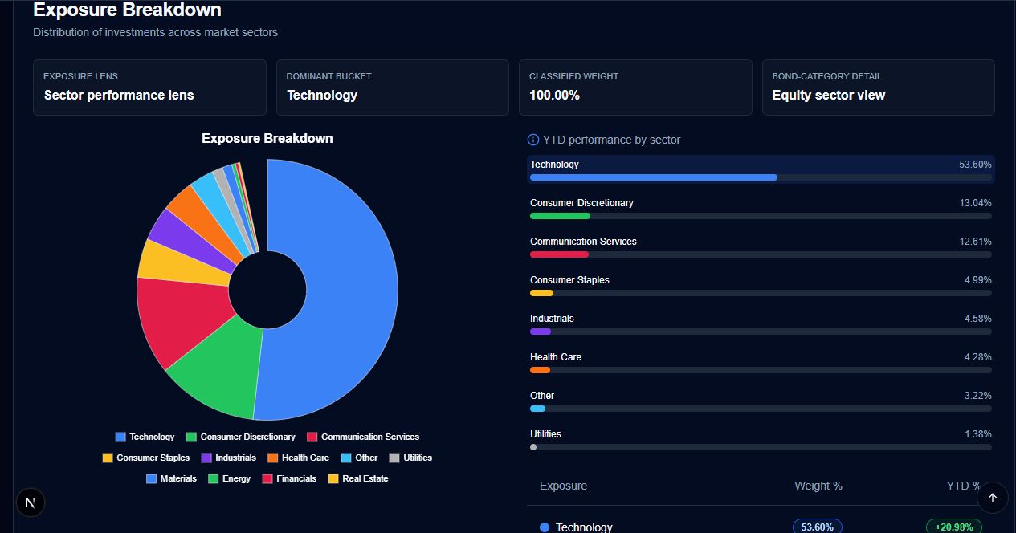
Task: Open the Classified Weight card
Action: coord(635,87)
